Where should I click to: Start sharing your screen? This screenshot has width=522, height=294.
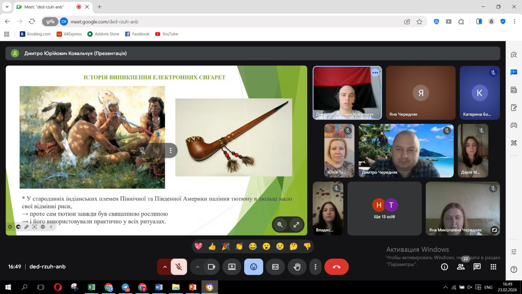232,266
